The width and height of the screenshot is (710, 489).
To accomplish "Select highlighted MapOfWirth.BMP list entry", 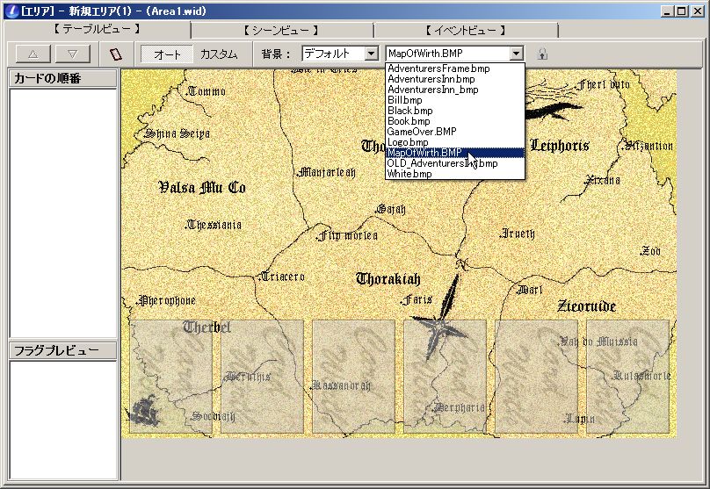I will (x=455, y=153).
